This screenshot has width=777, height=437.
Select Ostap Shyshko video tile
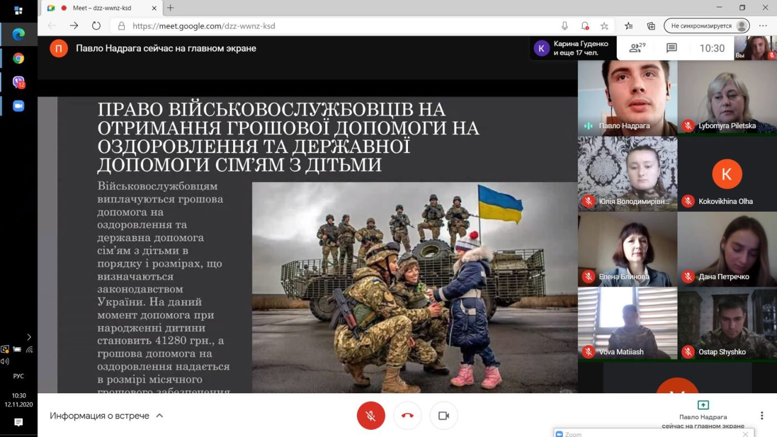tap(727, 323)
